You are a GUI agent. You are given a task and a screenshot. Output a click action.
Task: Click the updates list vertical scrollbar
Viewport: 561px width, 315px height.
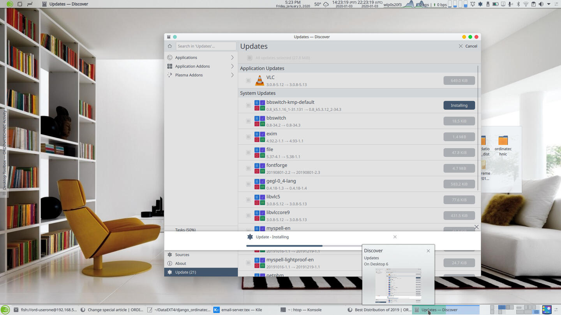pyautogui.click(x=478, y=128)
